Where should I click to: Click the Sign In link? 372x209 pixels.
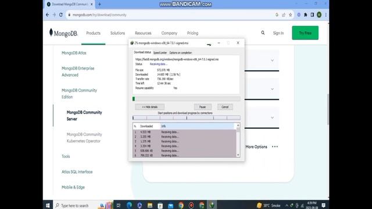point(278,33)
